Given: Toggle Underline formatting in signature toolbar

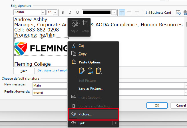Looking at the screenshot, I should 77,13.
